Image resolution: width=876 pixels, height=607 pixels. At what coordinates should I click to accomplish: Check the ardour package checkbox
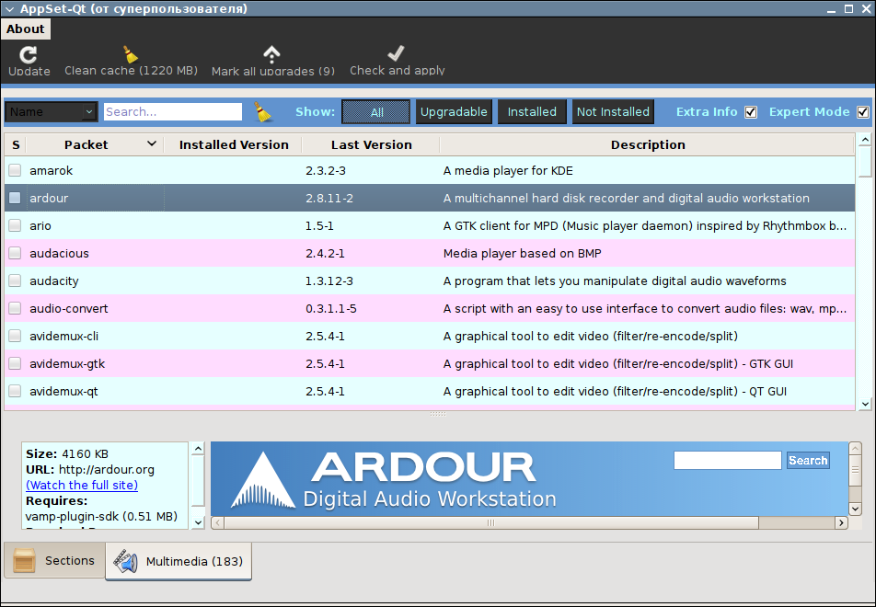15,198
